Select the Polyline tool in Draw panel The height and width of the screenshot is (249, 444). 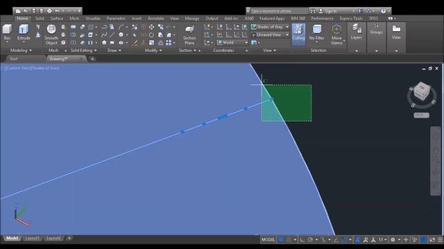104,27
